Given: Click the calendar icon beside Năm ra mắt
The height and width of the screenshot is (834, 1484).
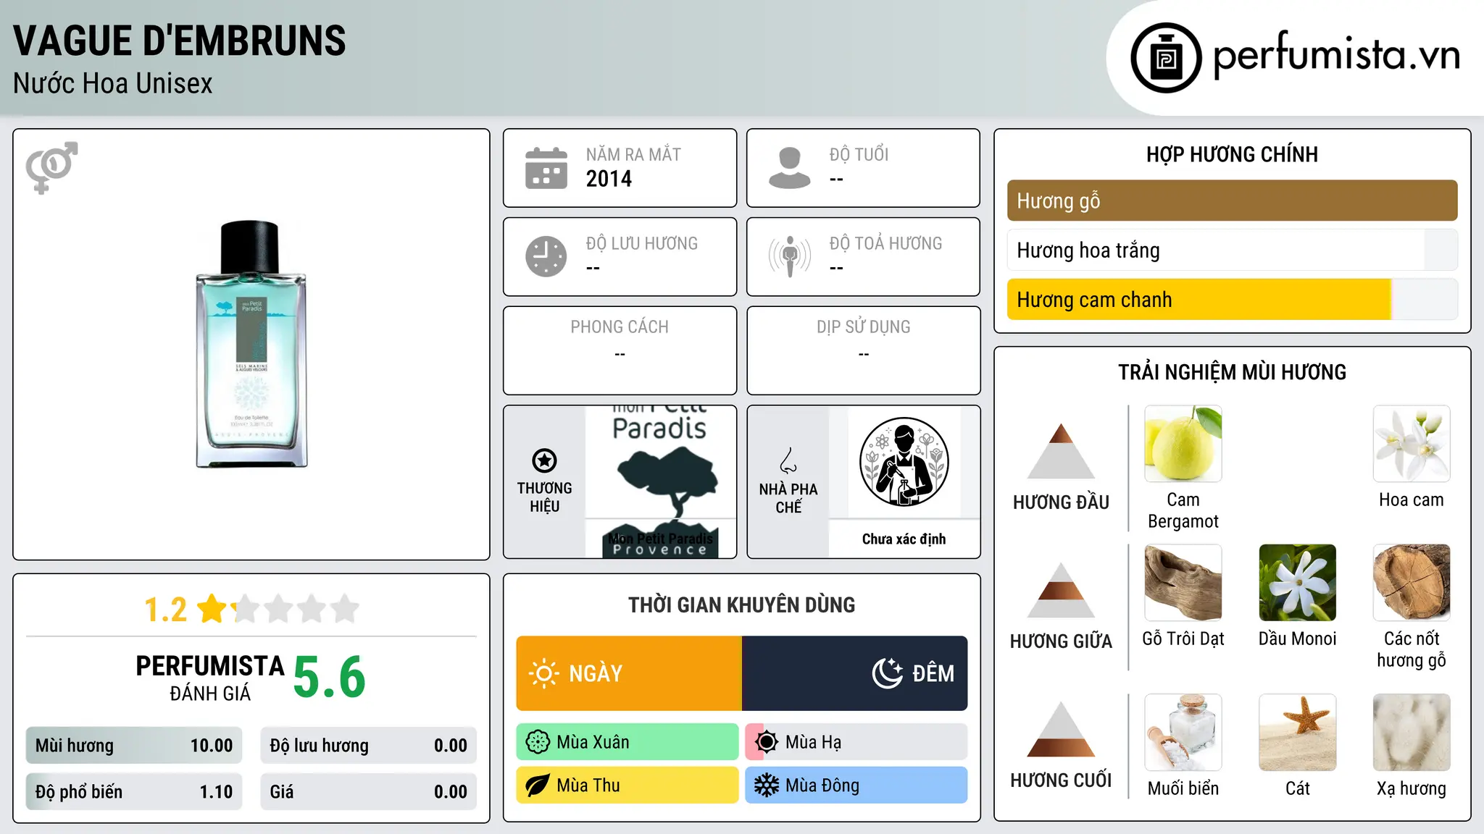Looking at the screenshot, I should pos(546,168).
